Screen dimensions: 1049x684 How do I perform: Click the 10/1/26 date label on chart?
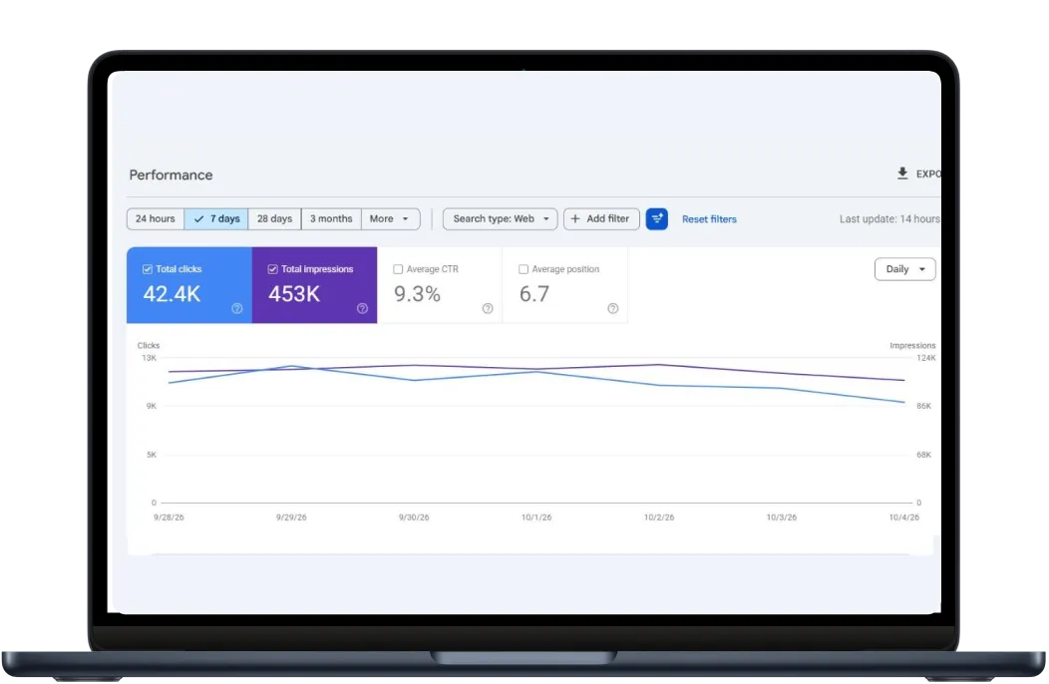click(536, 517)
